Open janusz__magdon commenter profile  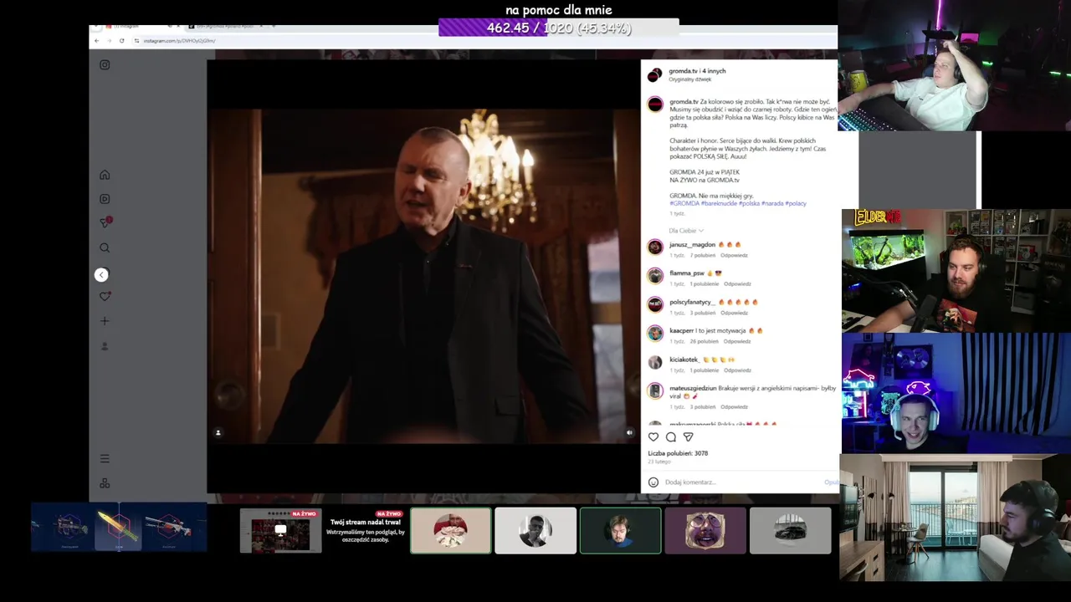(692, 245)
